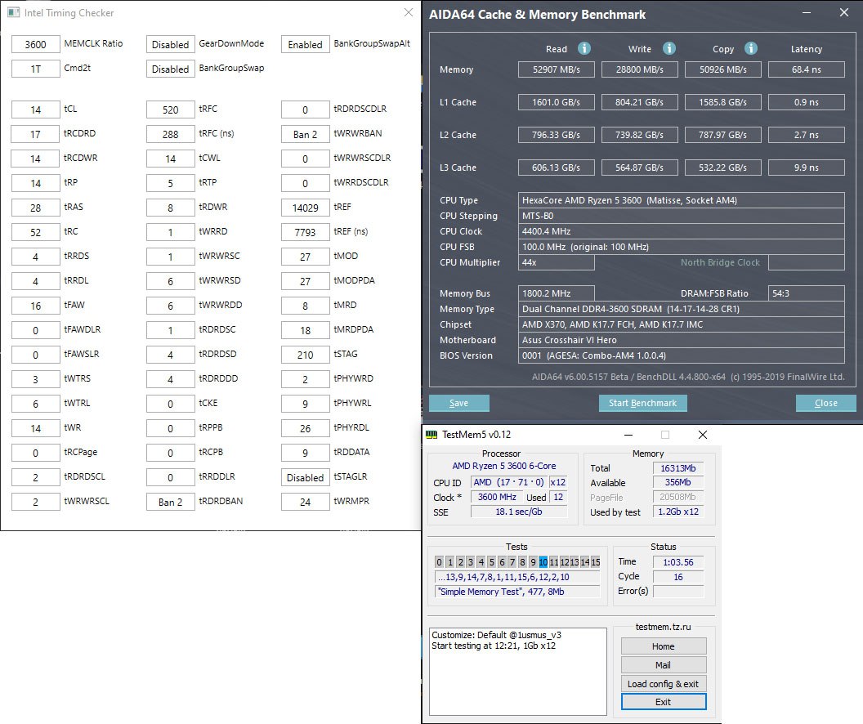Click Memory Bus 1800.2 MHz field
Image resolution: width=863 pixels, height=724 pixels.
[x=557, y=293]
